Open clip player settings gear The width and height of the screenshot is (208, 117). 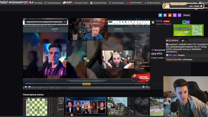pyautogui.click(x=143, y=87)
